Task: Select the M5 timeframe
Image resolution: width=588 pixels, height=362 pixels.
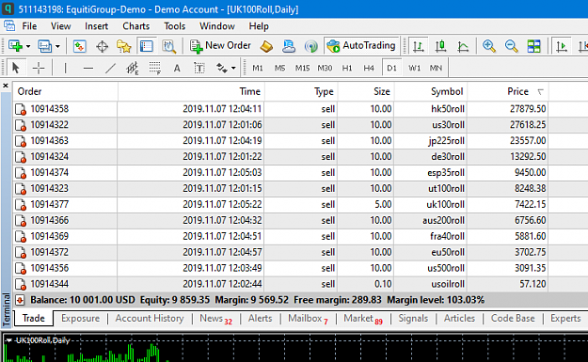Action: click(x=279, y=68)
